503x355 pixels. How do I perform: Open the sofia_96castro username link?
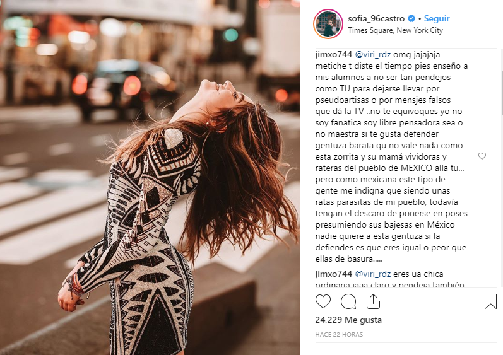376,18
